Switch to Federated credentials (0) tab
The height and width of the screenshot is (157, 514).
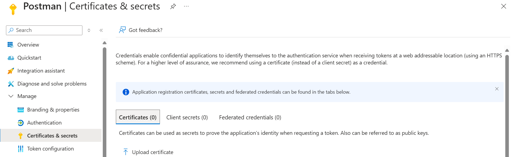pos(250,117)
